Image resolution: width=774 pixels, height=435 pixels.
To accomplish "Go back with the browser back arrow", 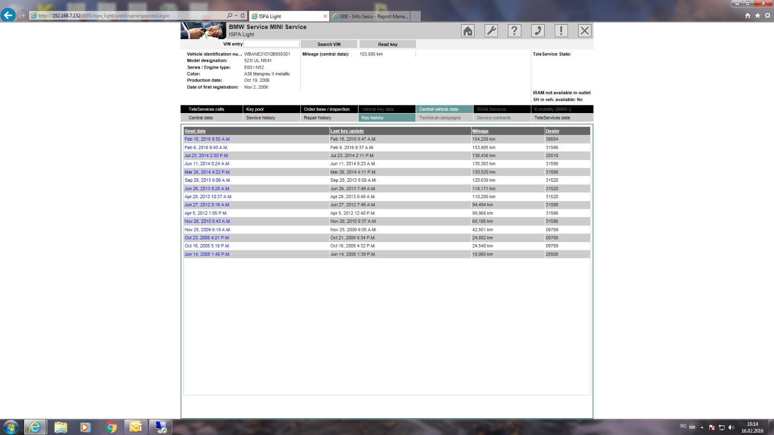I will tap(8, 15).
